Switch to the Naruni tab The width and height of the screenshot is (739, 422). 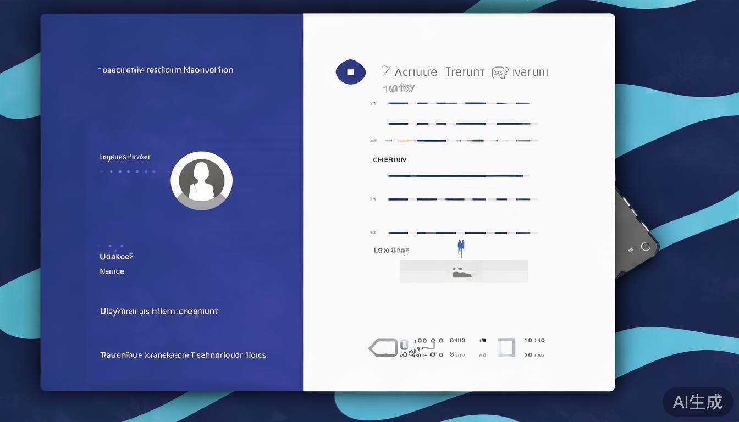pos(530,72)
